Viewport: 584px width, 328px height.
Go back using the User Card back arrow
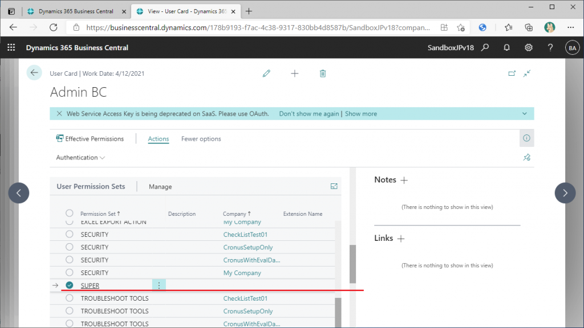click(34, 72)
